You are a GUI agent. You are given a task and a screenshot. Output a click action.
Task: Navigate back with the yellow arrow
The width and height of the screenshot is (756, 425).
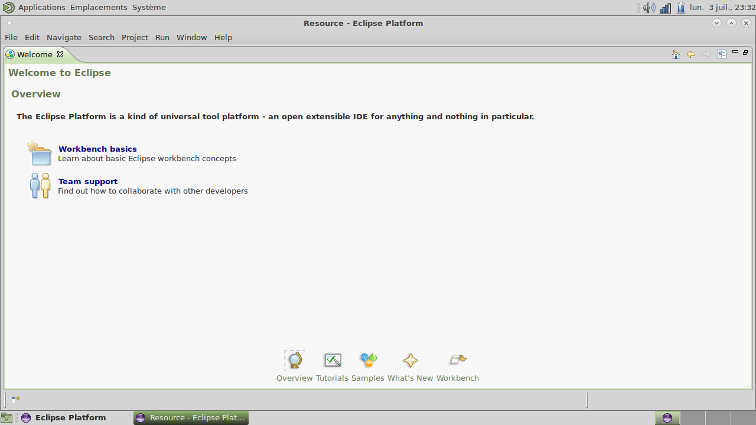[691, 54]
